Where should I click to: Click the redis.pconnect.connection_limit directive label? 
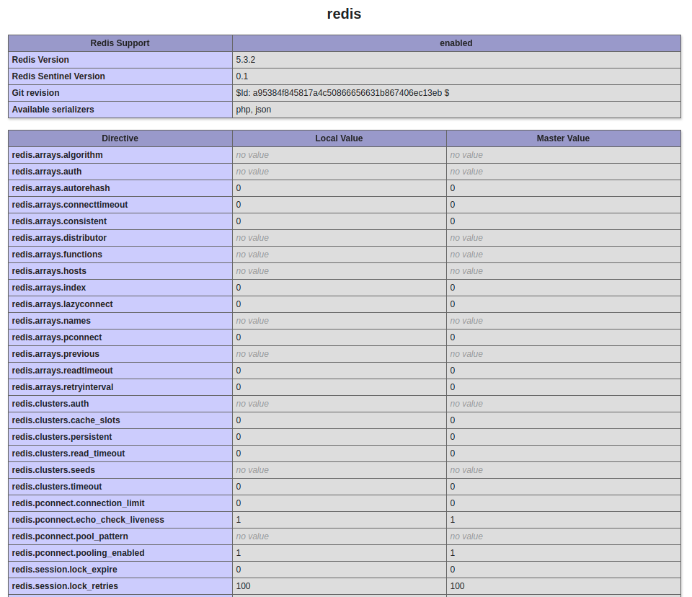point(78,503)
